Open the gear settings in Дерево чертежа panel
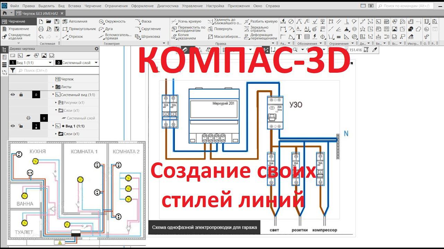Viewport: 444px width, 249px height. [96, 49]
